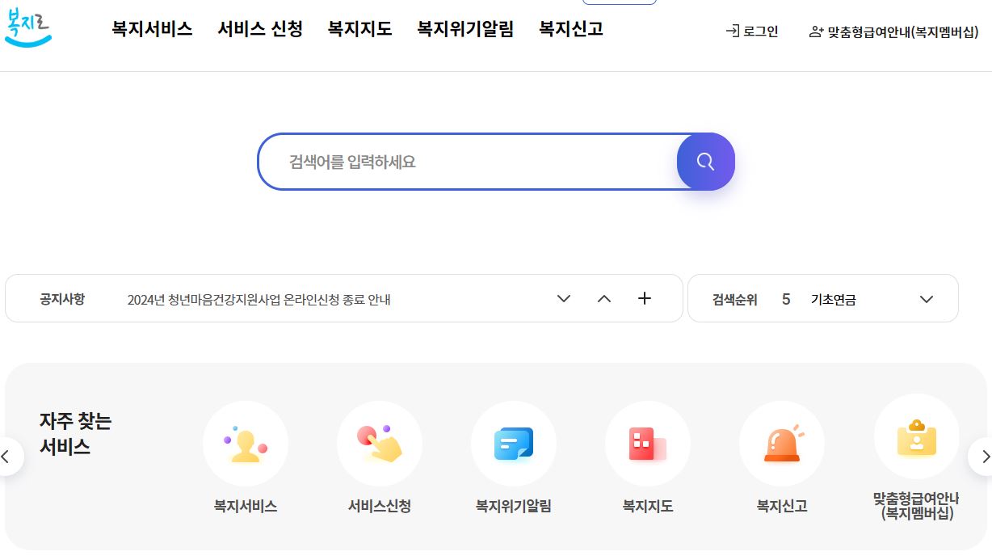This screenshot has width=992, height=560.
Task: Open the 복지서비스 menu
Action: pos(152,28)
